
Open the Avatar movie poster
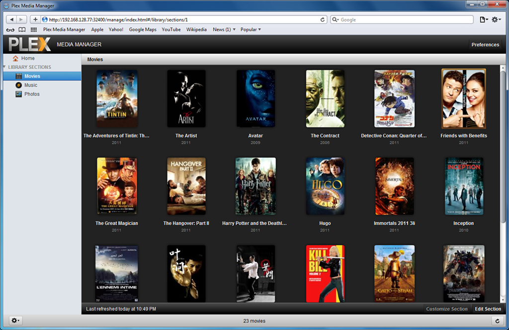click(256, 99)
